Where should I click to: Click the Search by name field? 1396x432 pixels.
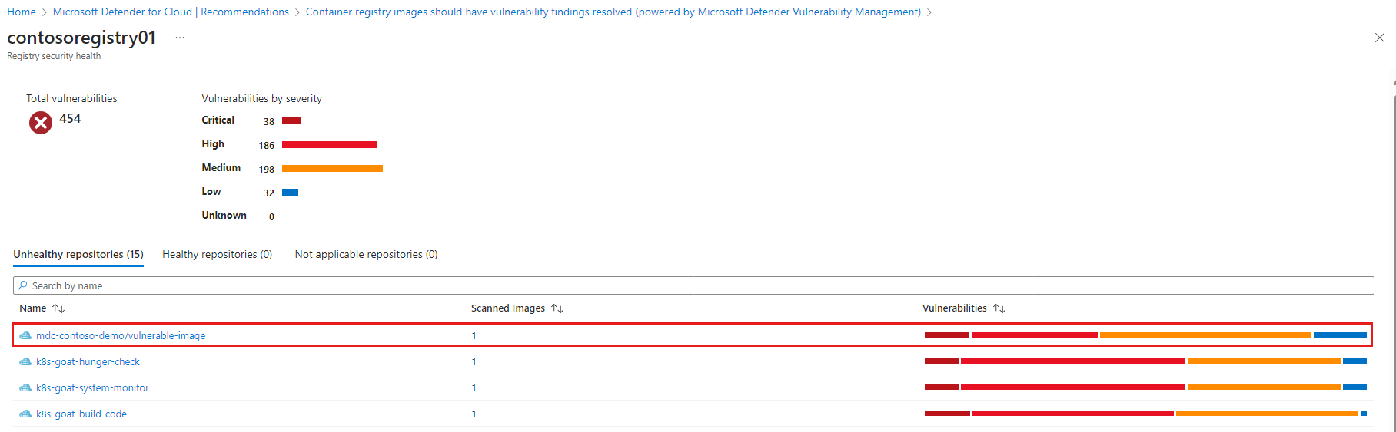[x=693, y=285]
